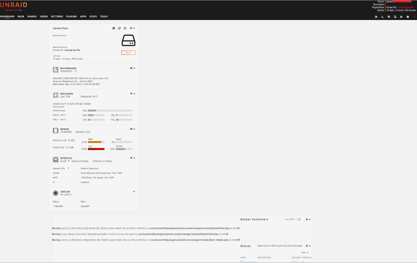Click the feedback icon in top bar
This screenshot has width=417, height=263.
click(x=389, y=17)
